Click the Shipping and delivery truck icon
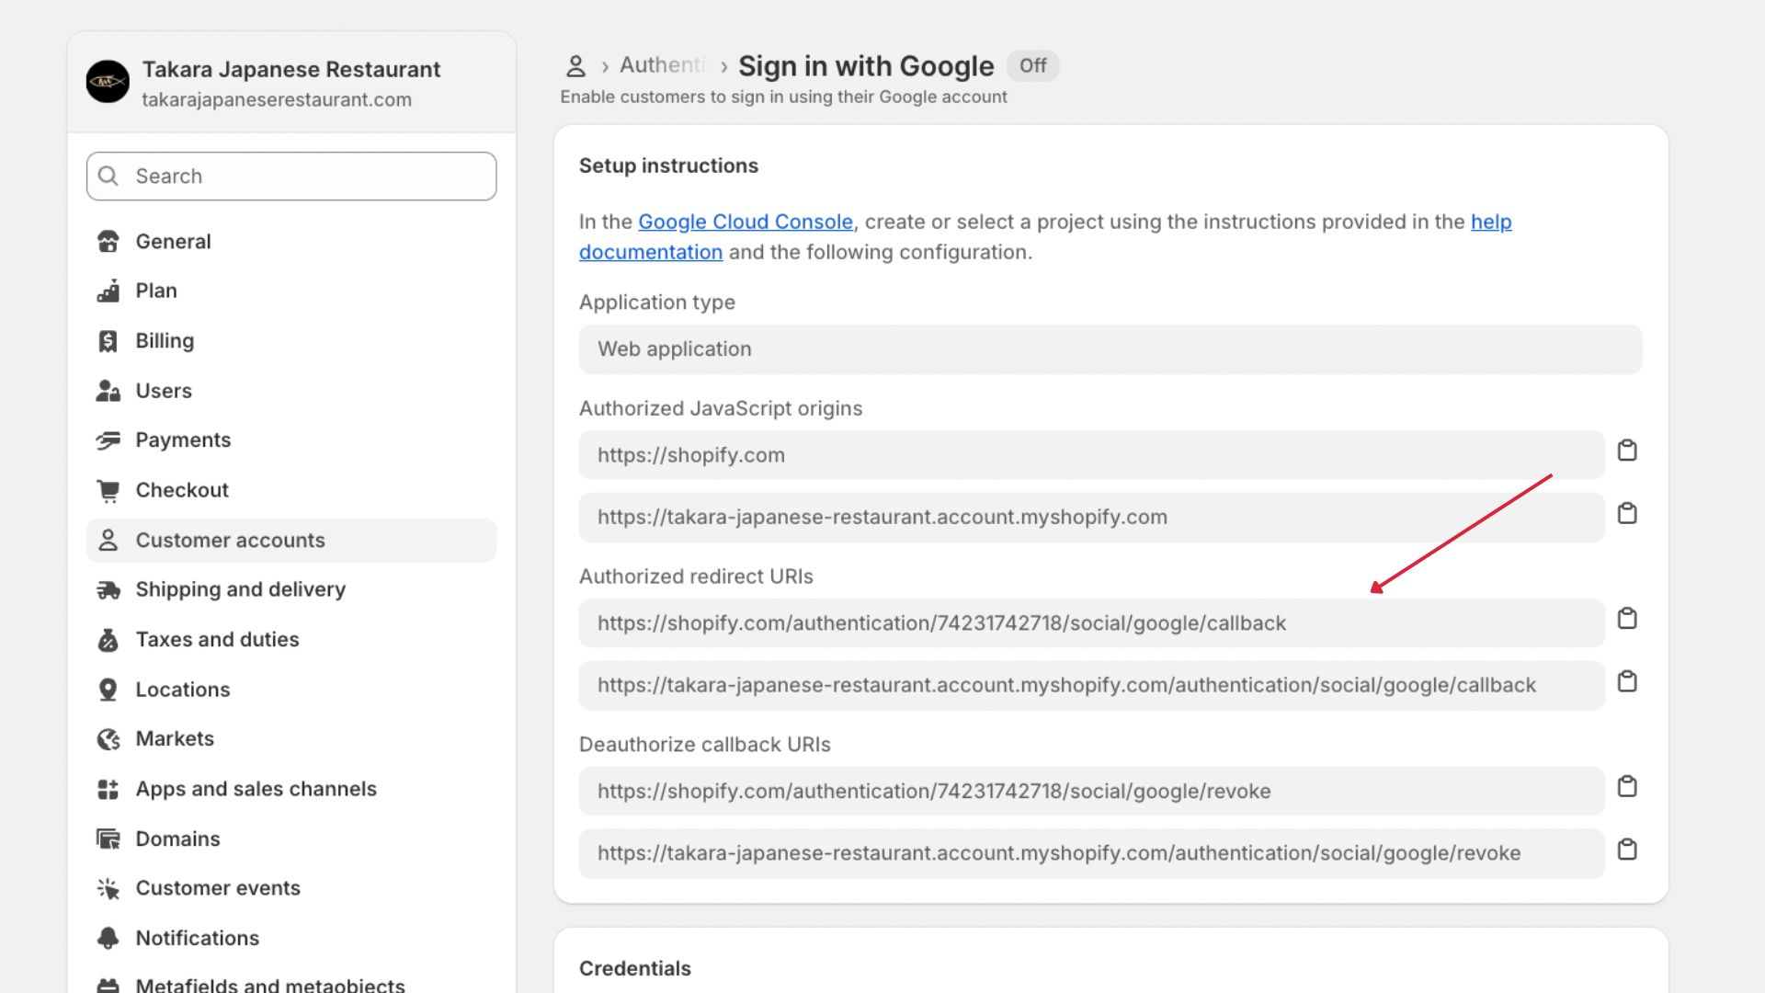The height and width of the screenshot is (993, 1765). pos(108,590)
